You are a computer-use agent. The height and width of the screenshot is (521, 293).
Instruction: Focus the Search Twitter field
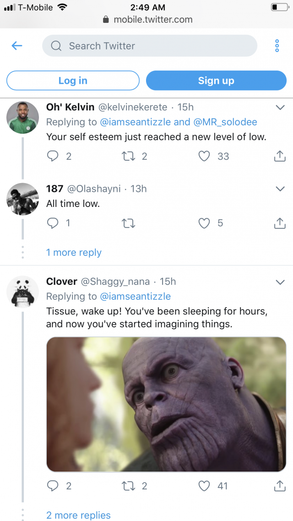point(150,46)
